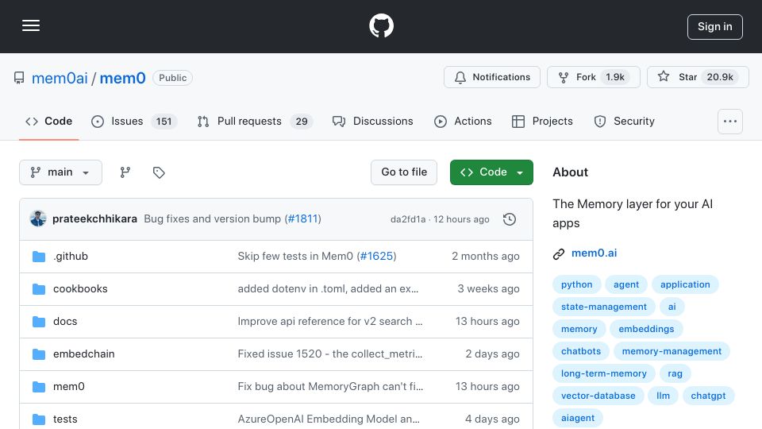The image size is (762, 429).
Task: Open the mem0ai owner link
Action: tap(60, 78)
